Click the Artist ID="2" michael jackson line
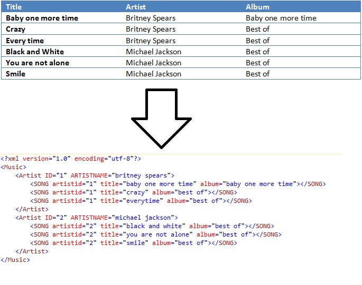The image size is (362, 285). [x=97, y=218]
